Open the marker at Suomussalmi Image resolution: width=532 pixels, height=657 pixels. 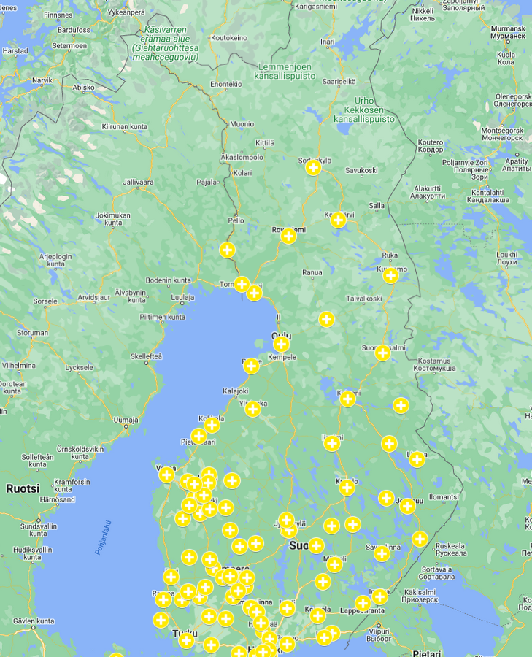[x=382, y=353]
